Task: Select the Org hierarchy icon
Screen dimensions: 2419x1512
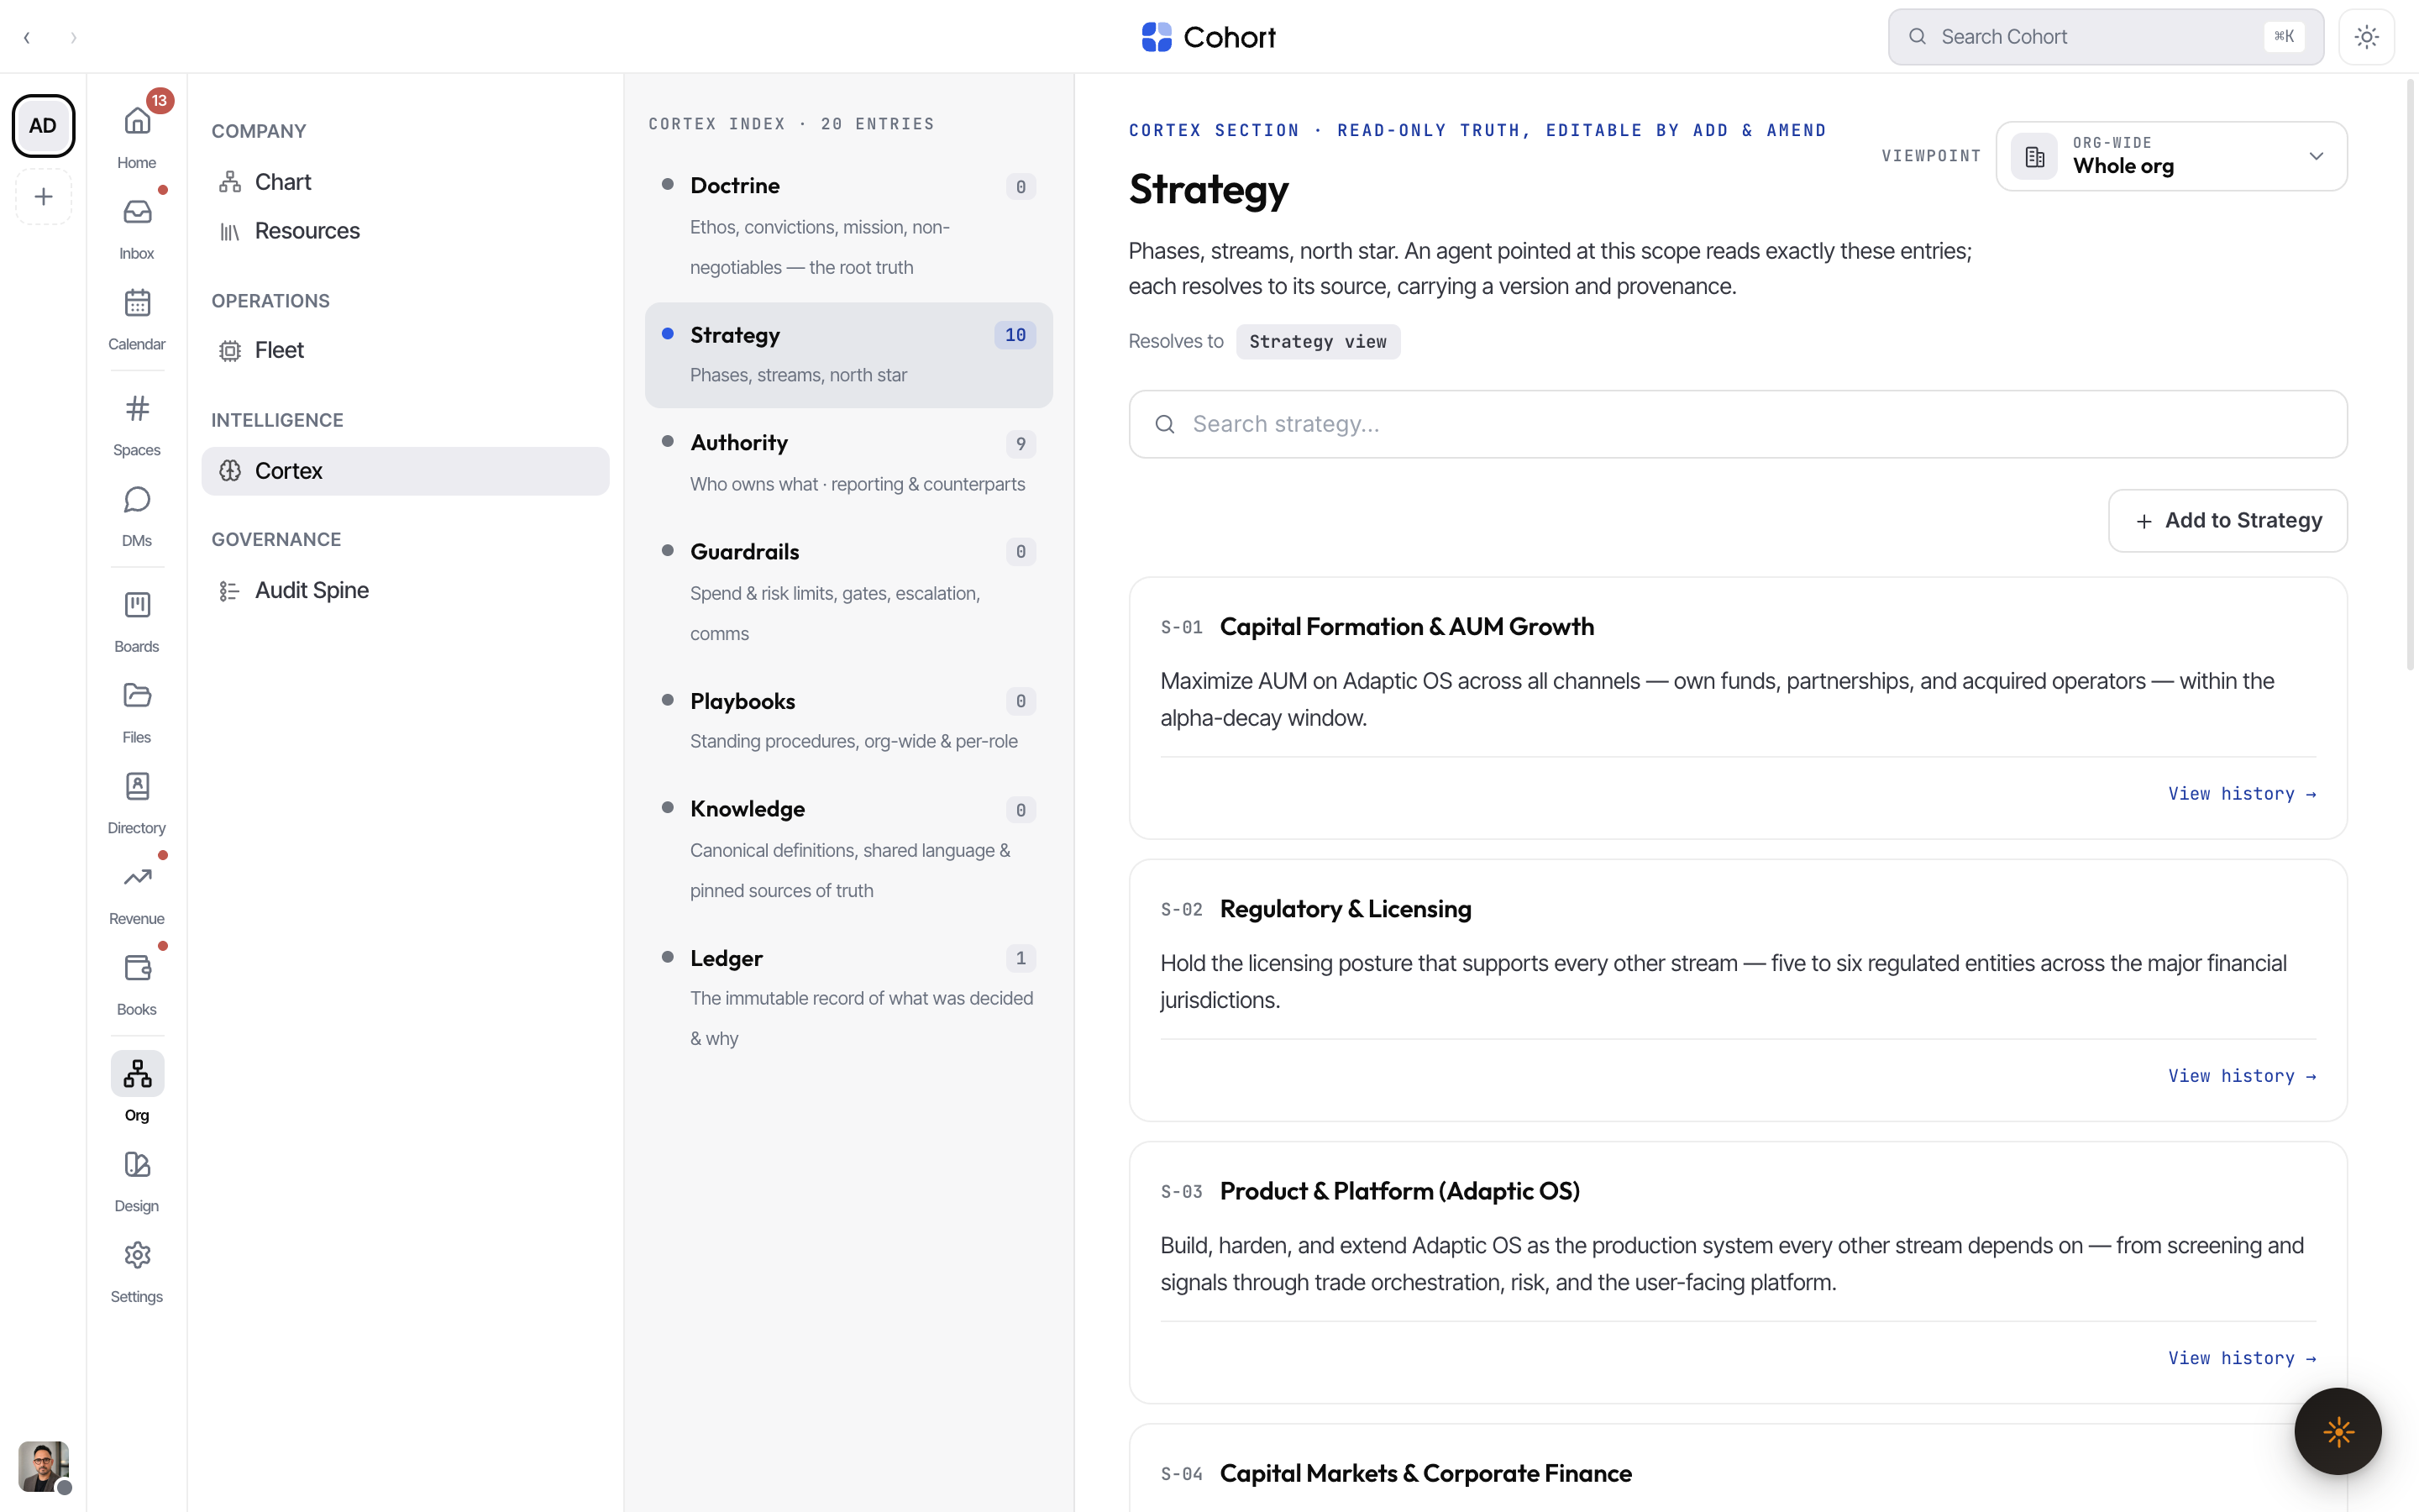Action: pos(137,1074)
